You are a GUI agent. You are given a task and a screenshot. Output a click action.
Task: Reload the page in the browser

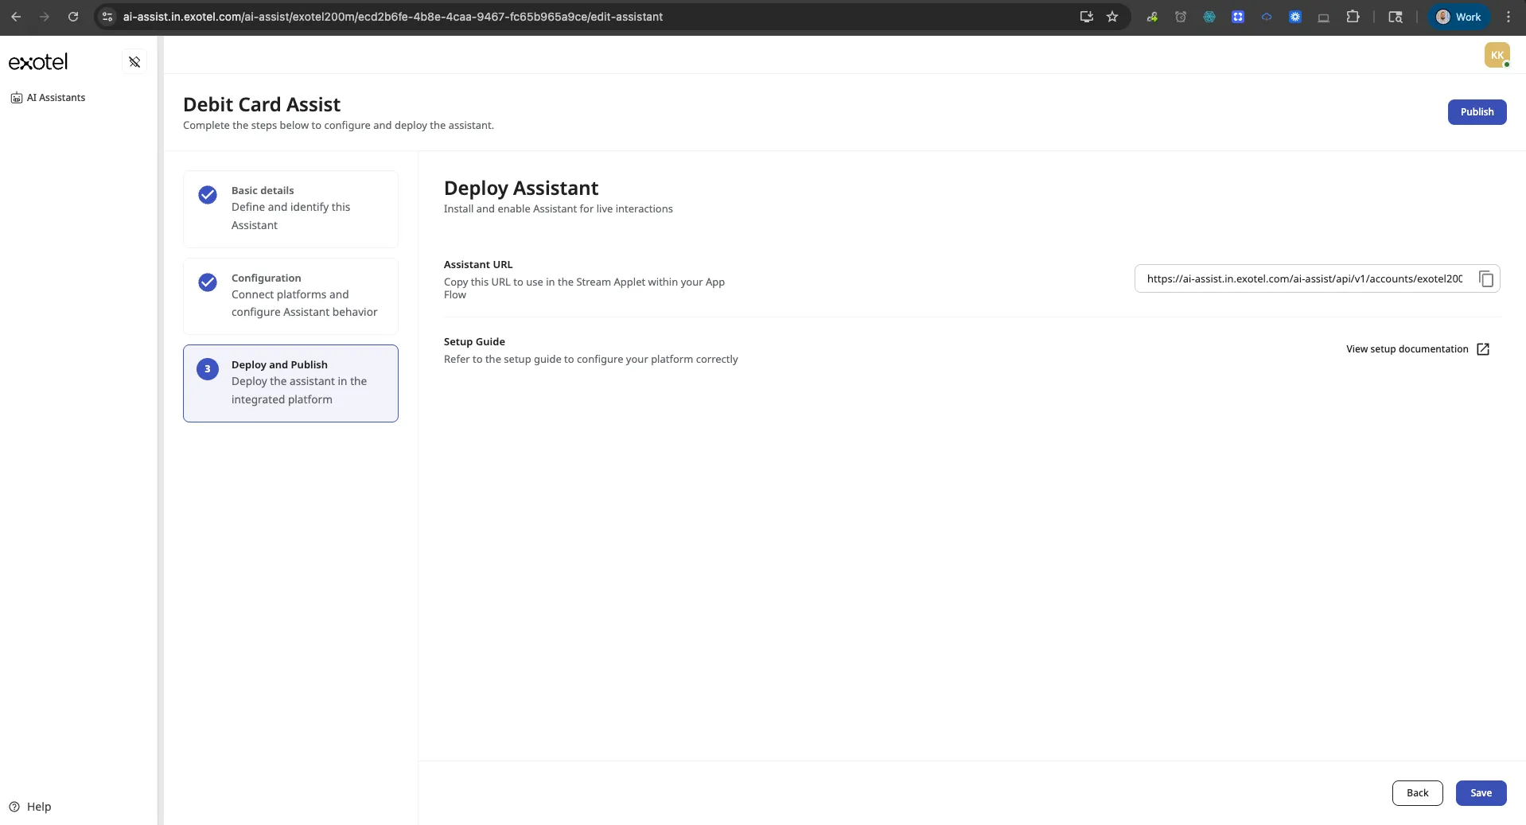coord(73,17)
